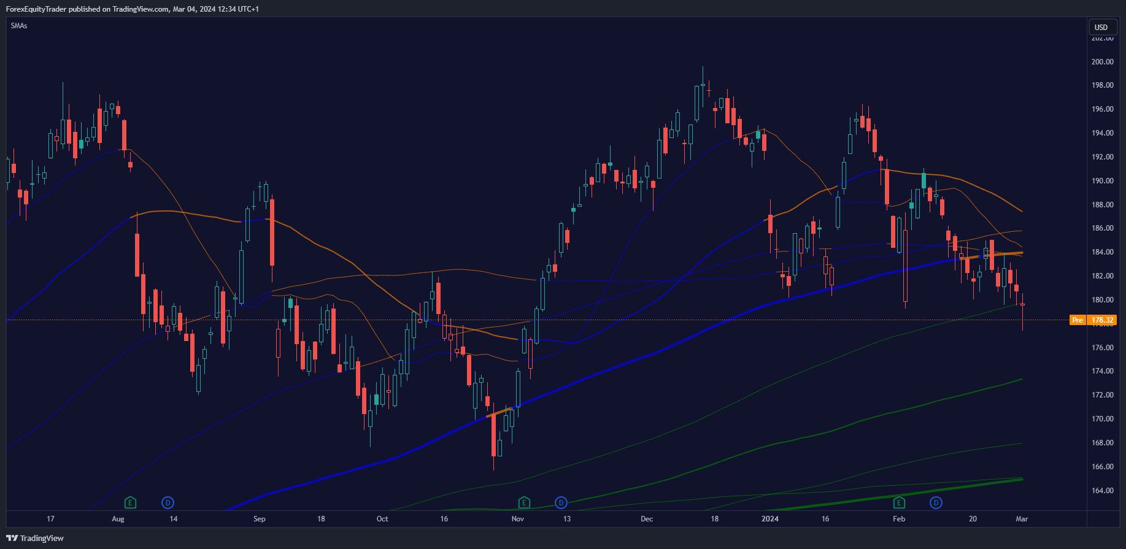Select the 186.00 price axis value
Screen dimensions: 1126x549
pyautogui.click(x=1102, y=228)
